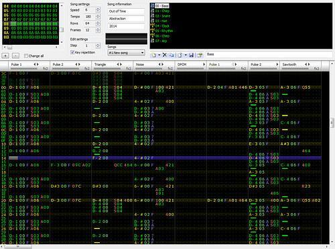The height and width of the screenshot is (249, 335).
Task: Expand effect columns with first Pulse 2 right arrow
Action: tap(79, 64)
